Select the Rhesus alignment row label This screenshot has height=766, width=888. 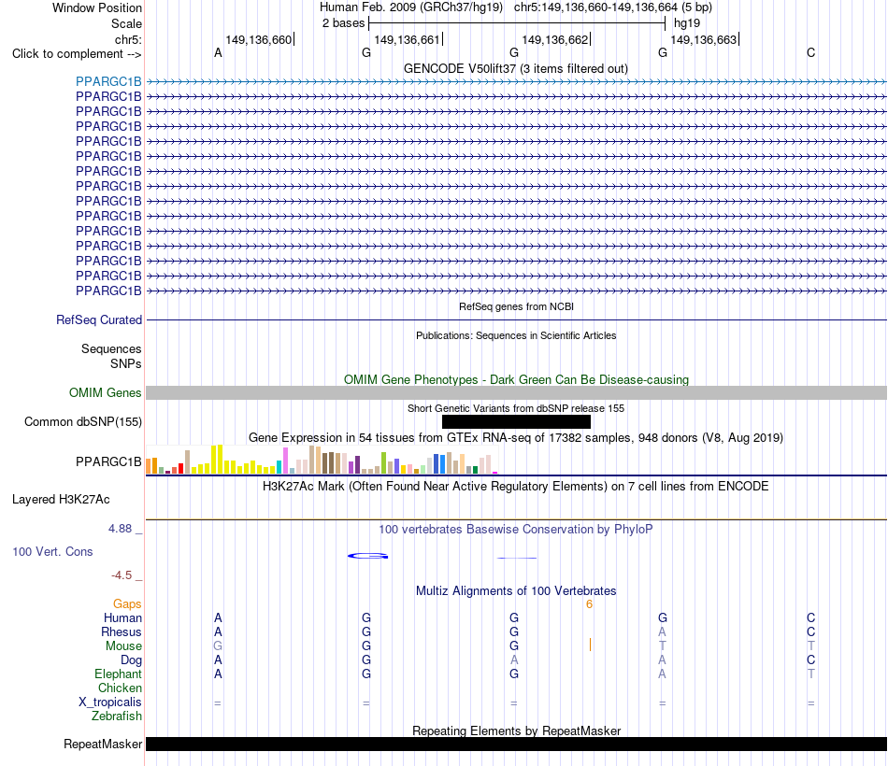tap(122, 631)
